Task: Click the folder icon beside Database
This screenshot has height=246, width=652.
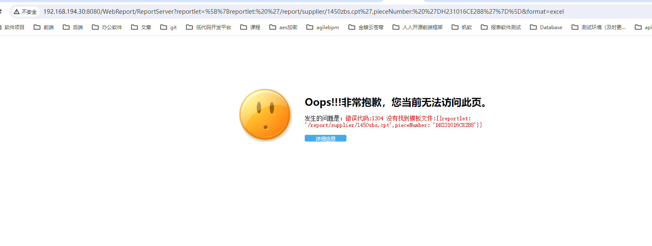Action: (x=533, y=27)
